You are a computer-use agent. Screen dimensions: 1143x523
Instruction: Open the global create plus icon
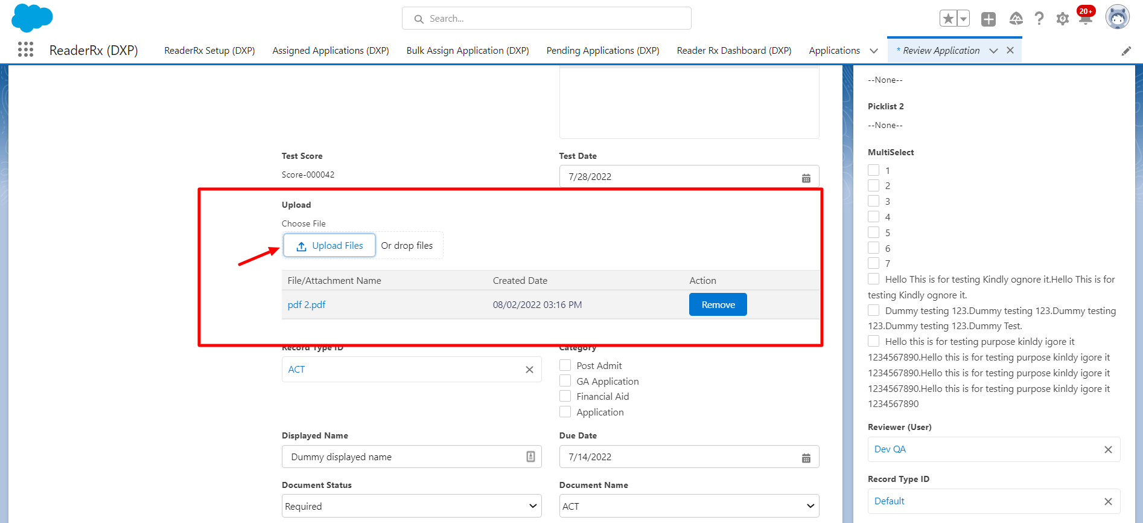coord(988,19)
